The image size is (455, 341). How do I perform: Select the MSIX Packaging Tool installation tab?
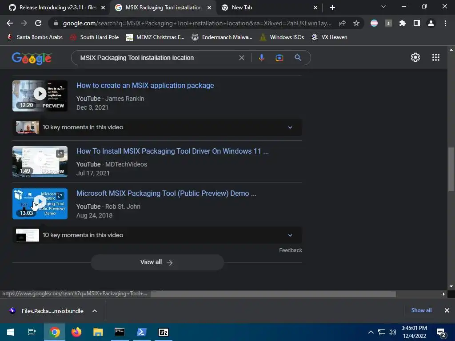coord(164,8)
